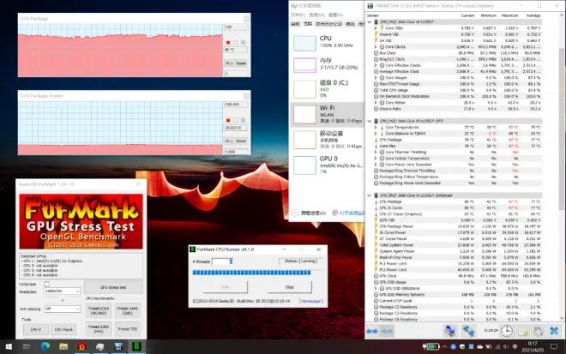
Task: Switch to Task Manager Processes tab
Action: coord(295,24)
